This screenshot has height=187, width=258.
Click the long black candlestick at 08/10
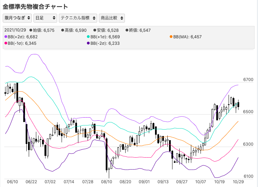[x=106, y=154]
